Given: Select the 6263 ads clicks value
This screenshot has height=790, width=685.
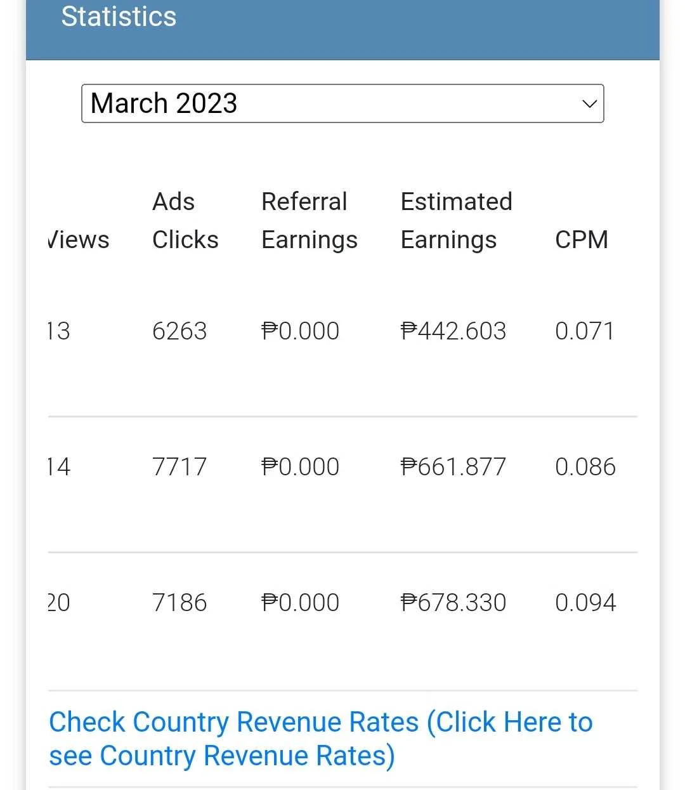Looking at the screenshot, I should point(179,331).
